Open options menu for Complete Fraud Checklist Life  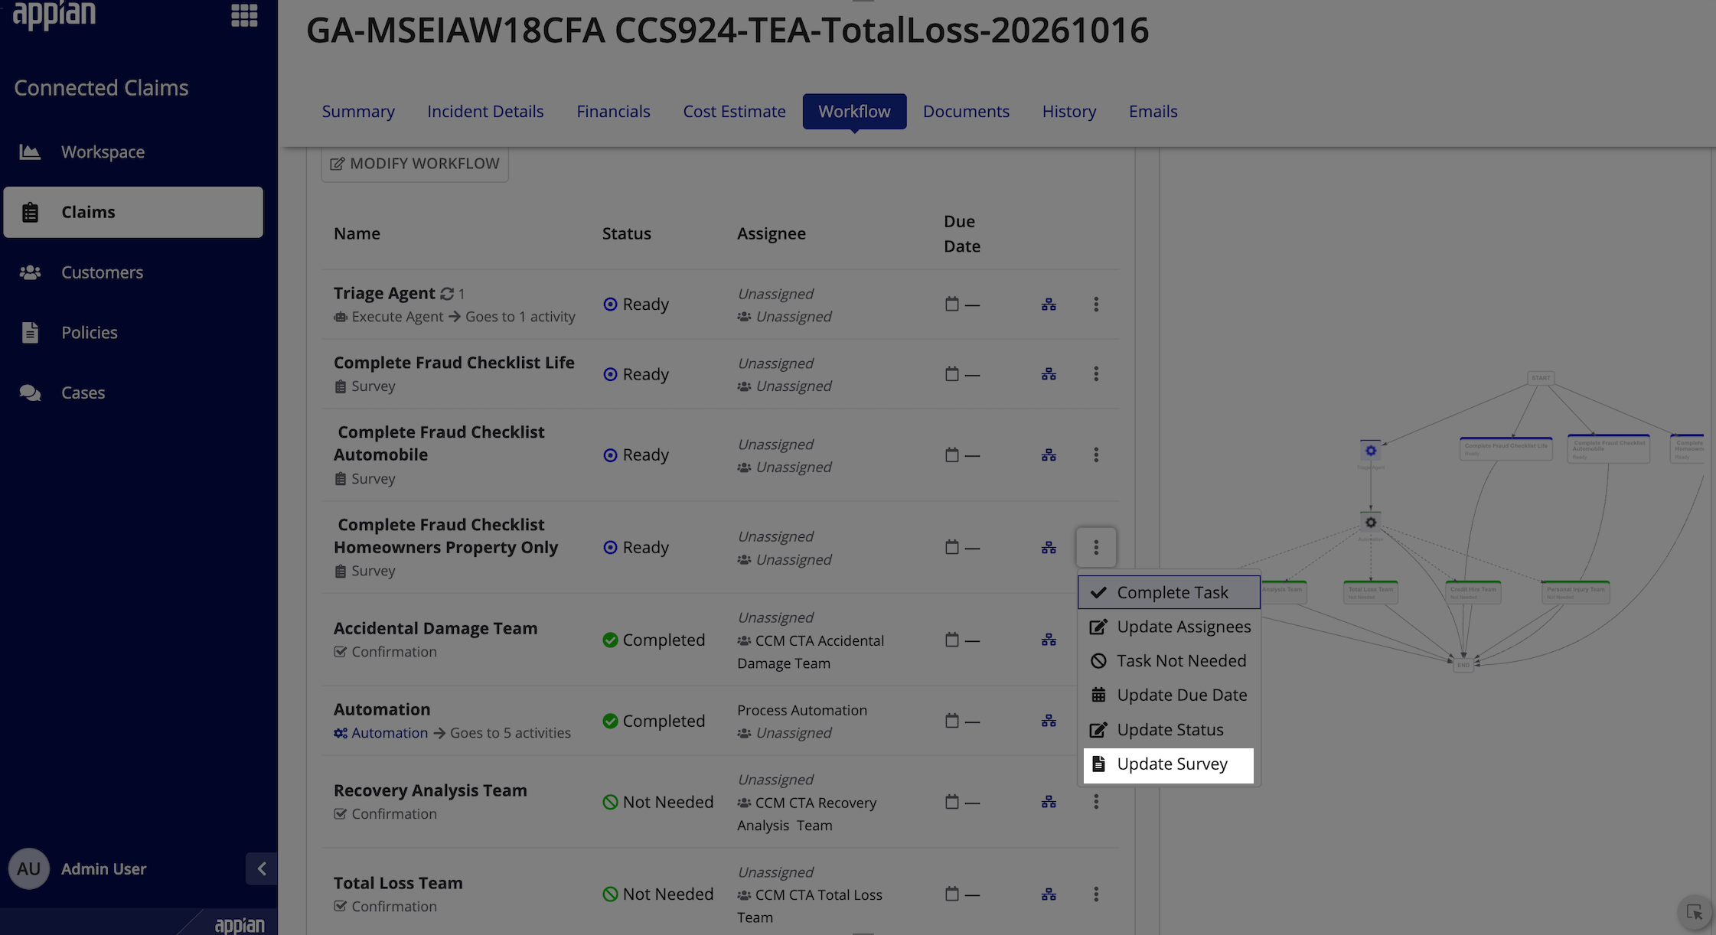click(1096, 374)
